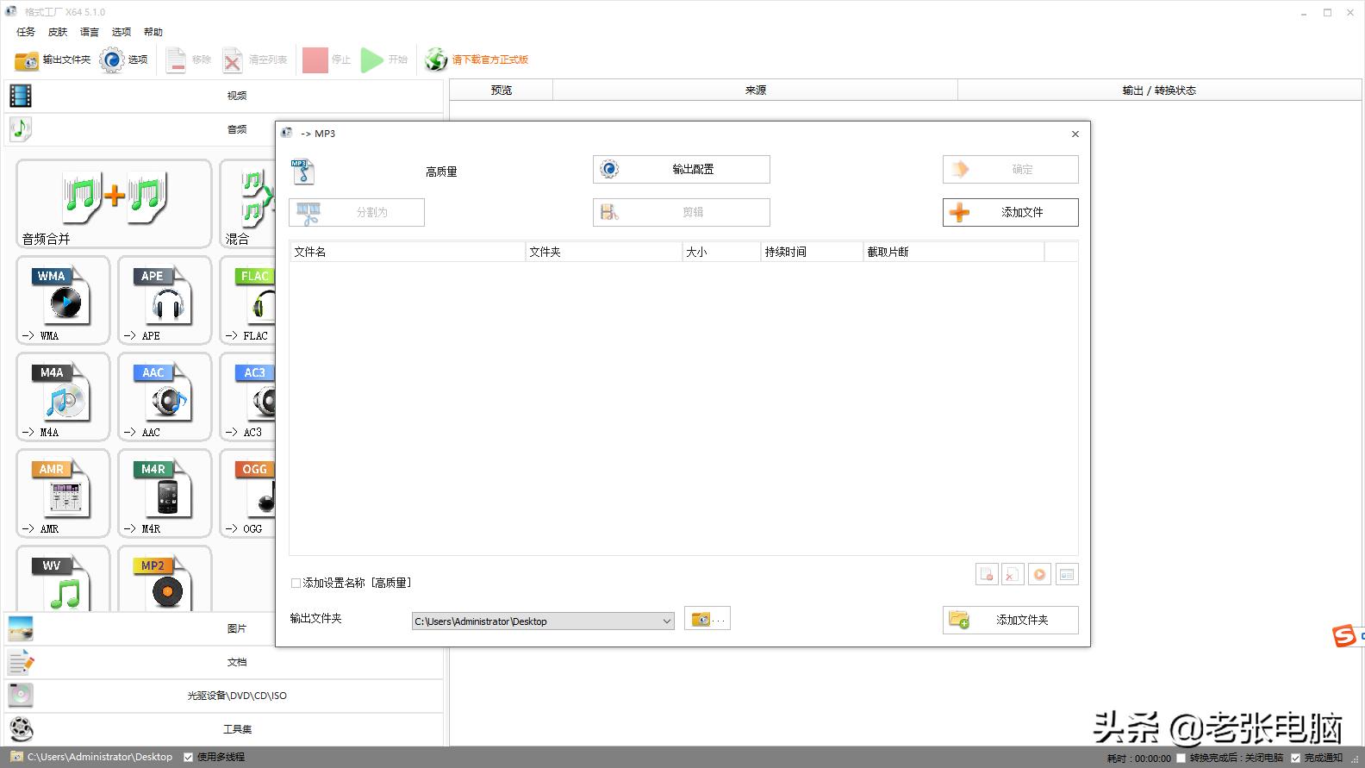
Task: Click the clear list icon in dialog
Action: click(x=1013, y=575)
